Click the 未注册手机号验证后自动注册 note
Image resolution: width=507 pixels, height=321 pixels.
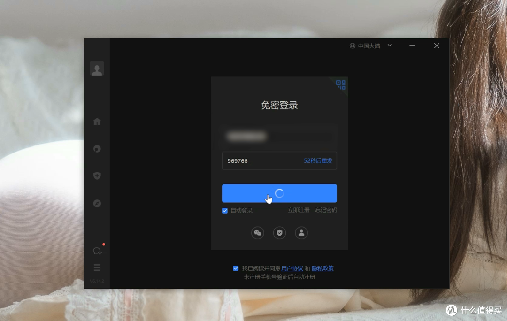click(x=279, y=277)
